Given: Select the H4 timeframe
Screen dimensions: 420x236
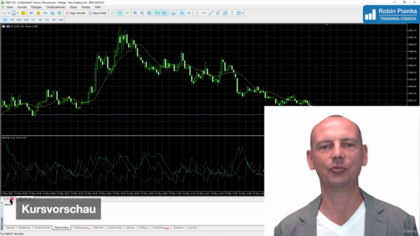Looking at the screenshot, I should pos(40,20).
